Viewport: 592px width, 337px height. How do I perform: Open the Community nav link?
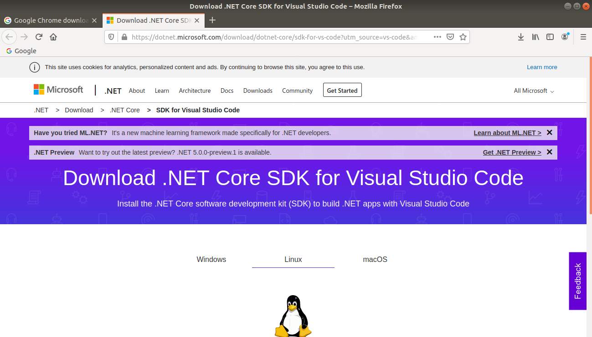click(x=297, y=91)
